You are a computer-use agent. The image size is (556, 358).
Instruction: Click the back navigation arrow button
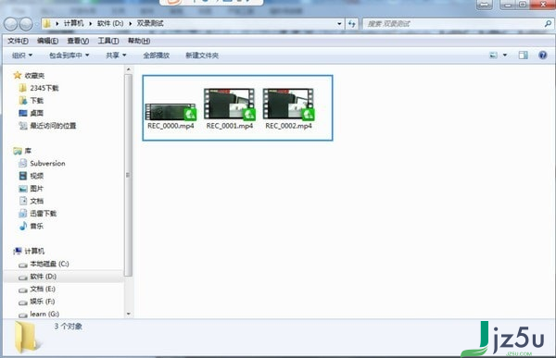(x=10, y=24)
